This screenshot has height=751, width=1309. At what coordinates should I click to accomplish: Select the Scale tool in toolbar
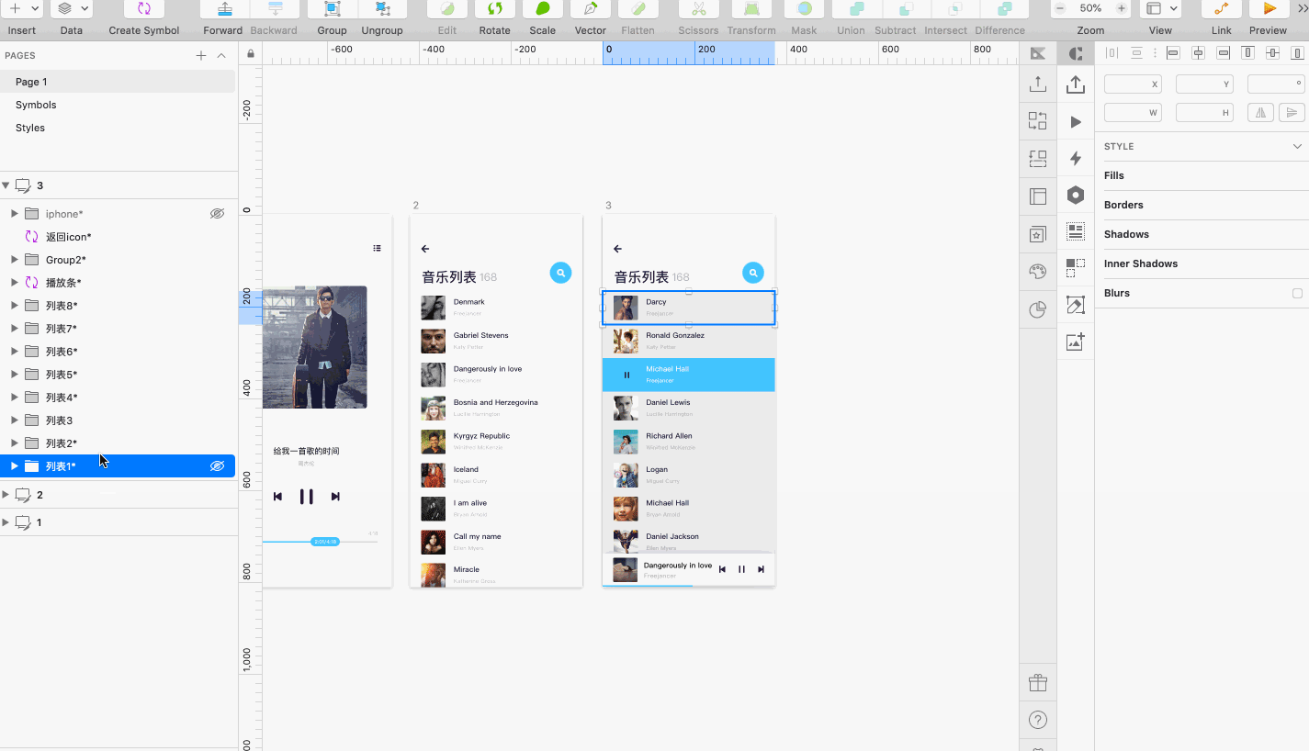click(542, 9)
